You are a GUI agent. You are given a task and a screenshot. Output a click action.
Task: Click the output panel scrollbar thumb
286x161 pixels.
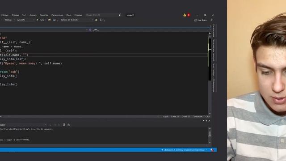210,134
